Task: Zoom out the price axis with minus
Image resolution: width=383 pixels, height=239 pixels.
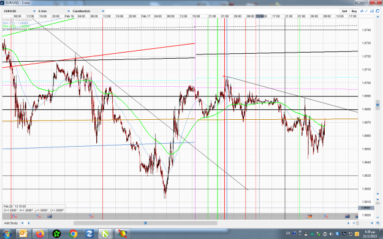Action: click(x=377, y=218)
